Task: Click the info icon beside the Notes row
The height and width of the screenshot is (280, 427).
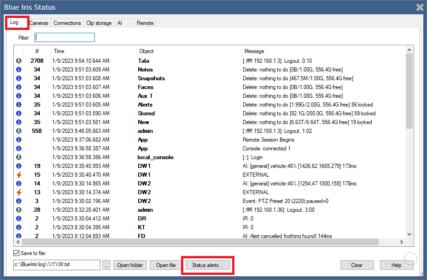Action: click(18, 70)
